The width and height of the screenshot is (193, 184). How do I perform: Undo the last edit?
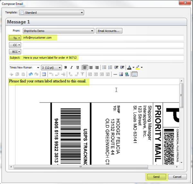pos(31,74)
